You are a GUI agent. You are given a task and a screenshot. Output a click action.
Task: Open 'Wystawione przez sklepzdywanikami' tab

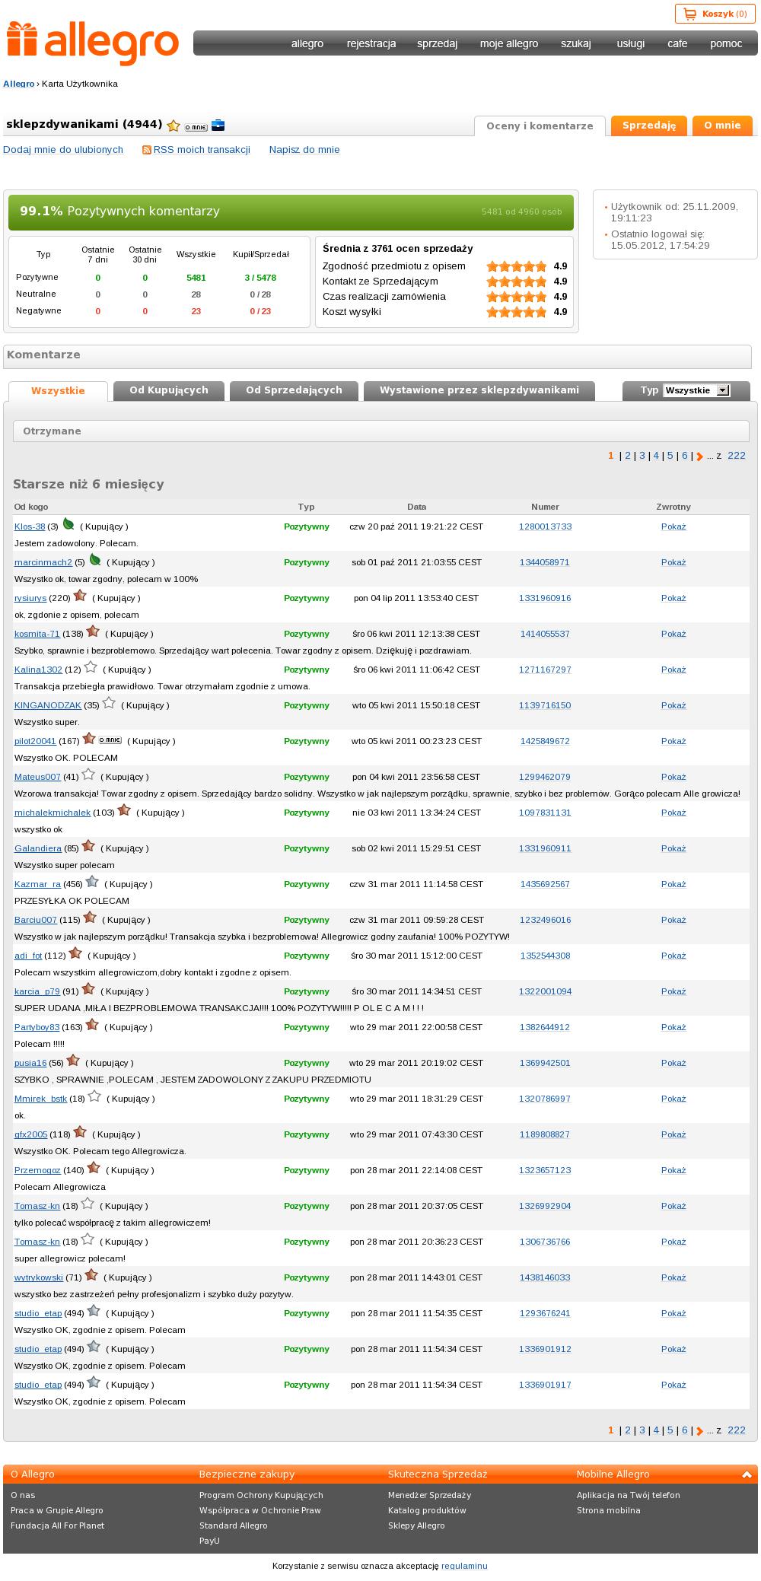coord(479,390)
